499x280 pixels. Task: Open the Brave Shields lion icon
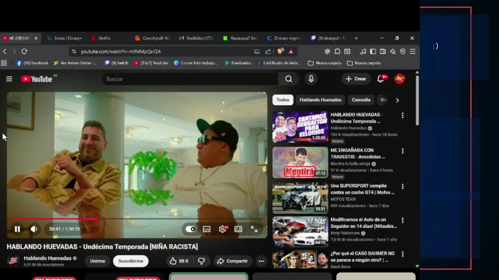(x=280, y=51)
